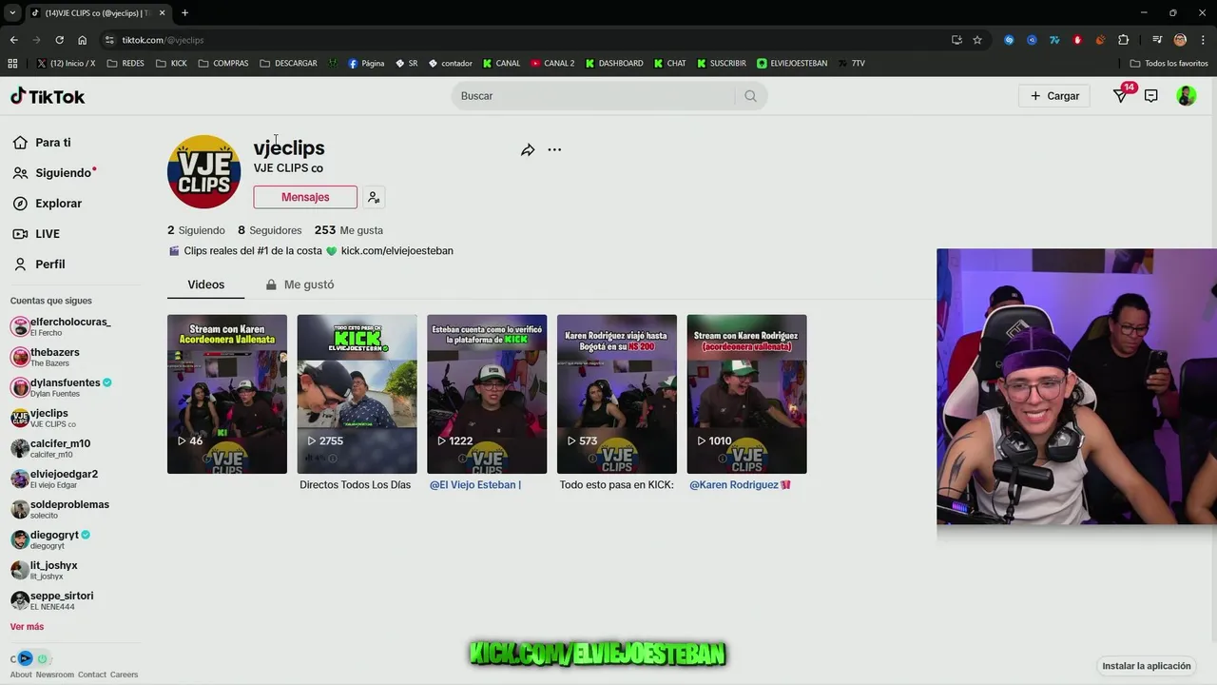Click the Careers footer link
The image size is (1217, 685).
(x=124, y=675)
